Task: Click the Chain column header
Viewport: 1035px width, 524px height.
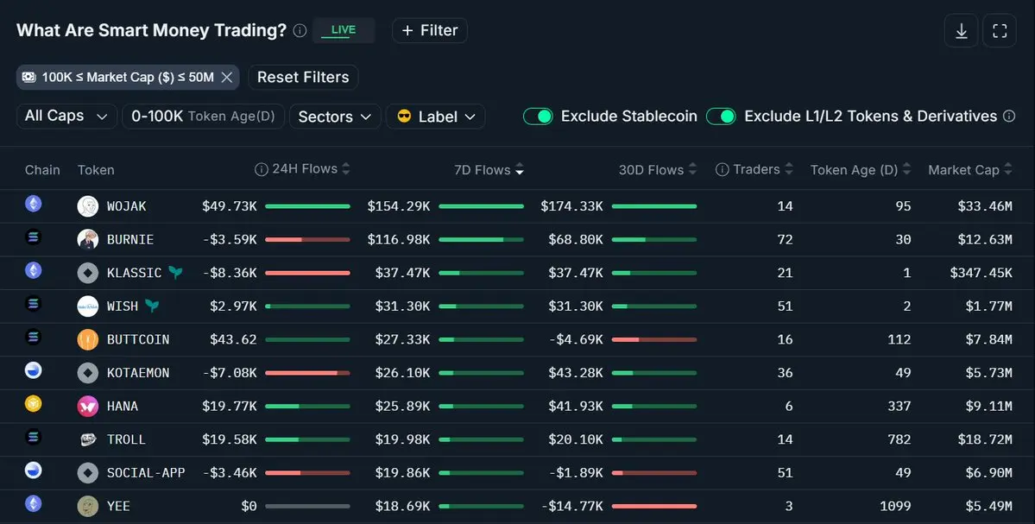Action: (42, 169)
